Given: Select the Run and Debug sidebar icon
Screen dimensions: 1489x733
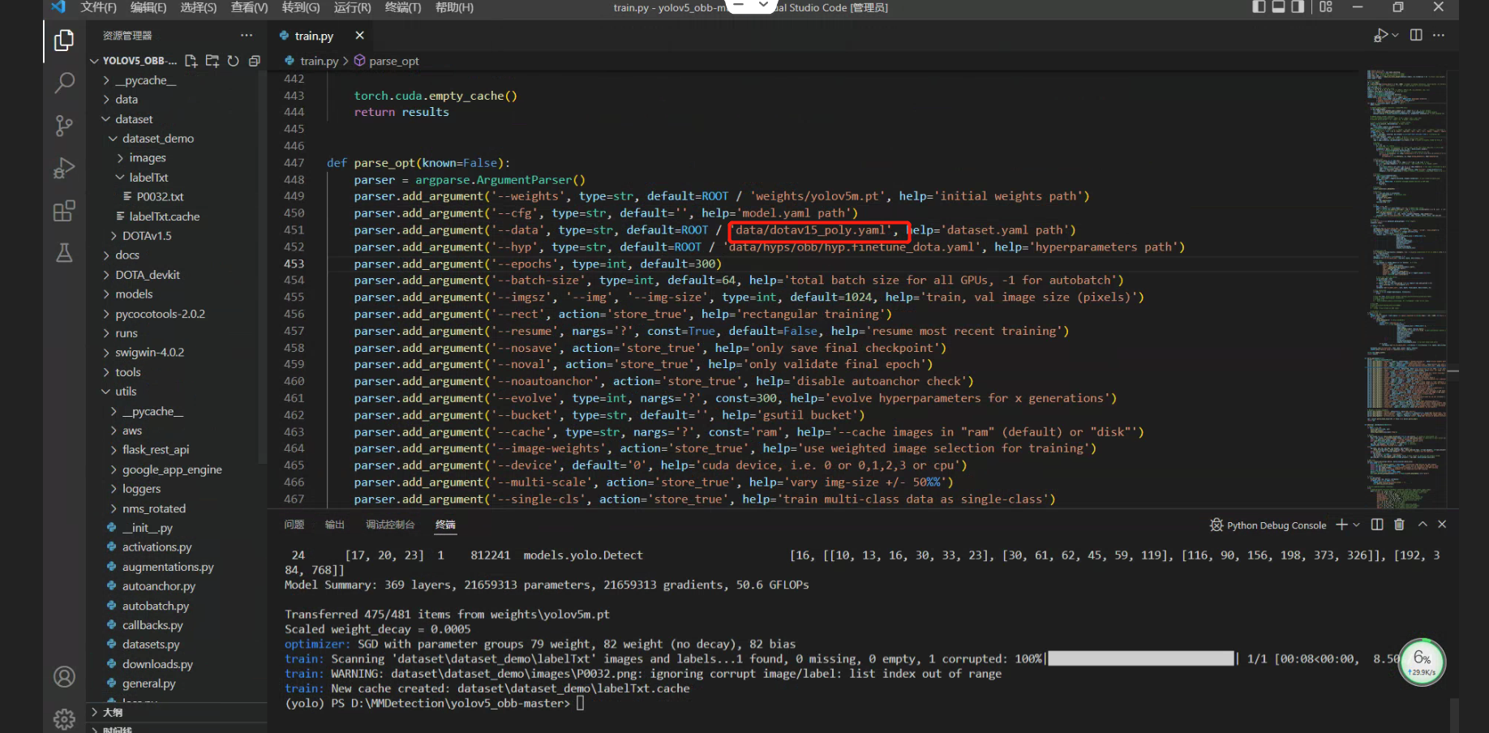Looking at the screenshot, I should [x=64, y=168].
